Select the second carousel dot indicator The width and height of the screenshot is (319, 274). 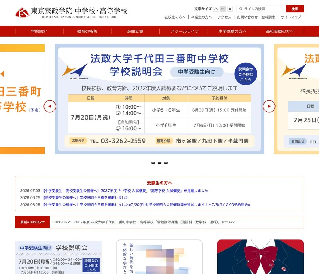point(159,163)
